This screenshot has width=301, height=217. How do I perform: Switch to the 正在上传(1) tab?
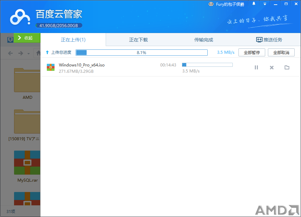coord(73,40)
